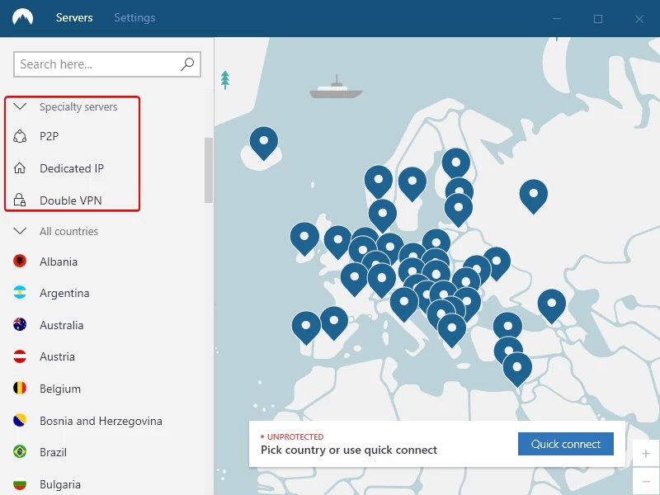
Task: Select the Albania flag
Action: click(20, 262)
